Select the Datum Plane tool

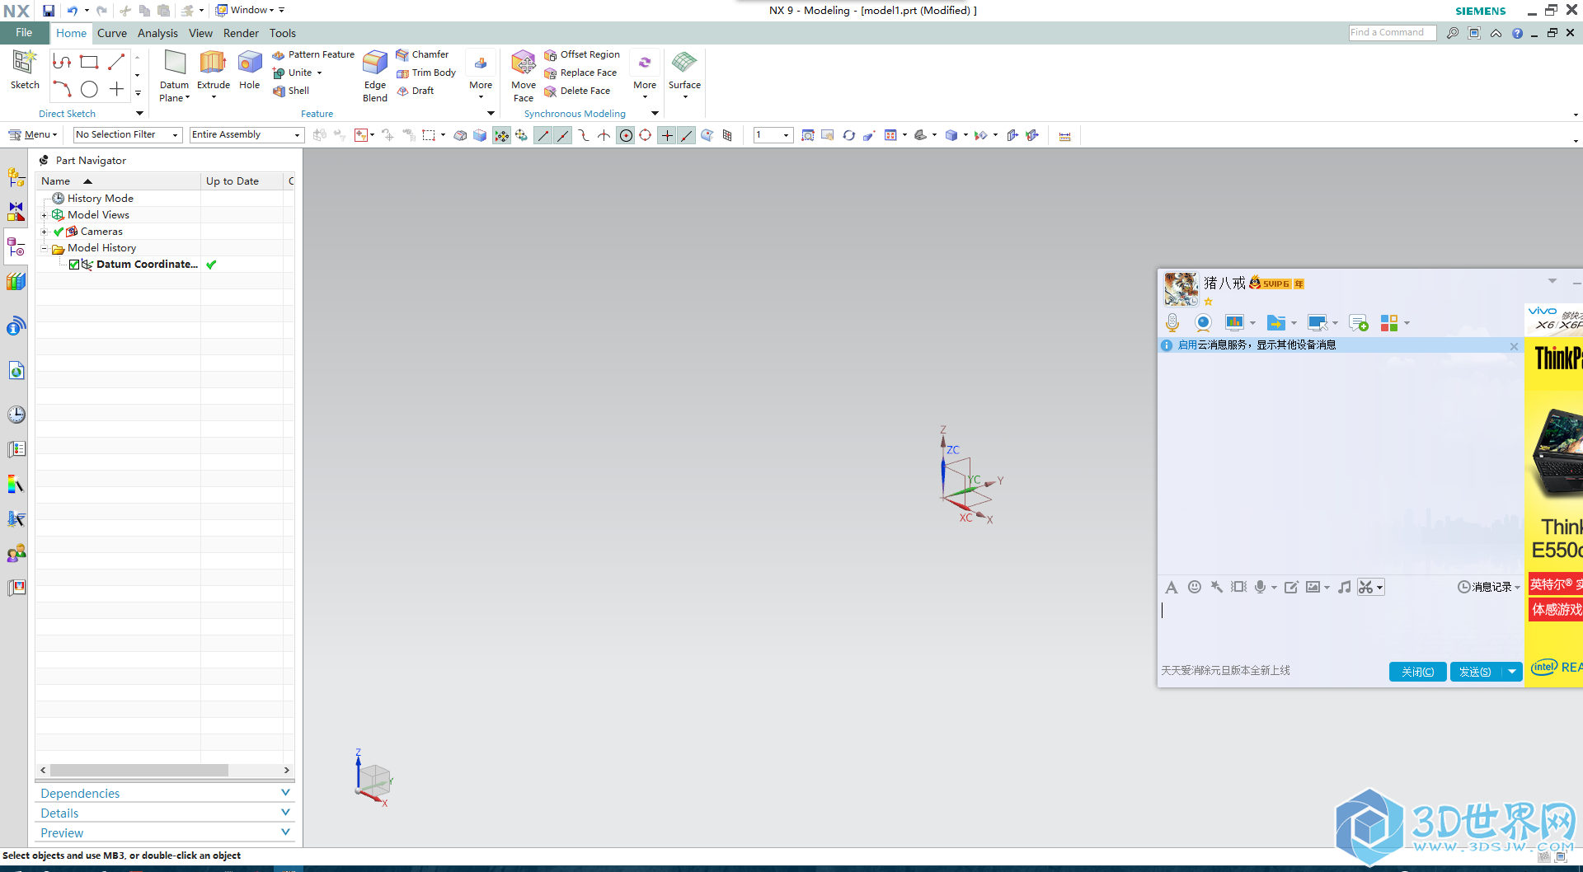175,76
